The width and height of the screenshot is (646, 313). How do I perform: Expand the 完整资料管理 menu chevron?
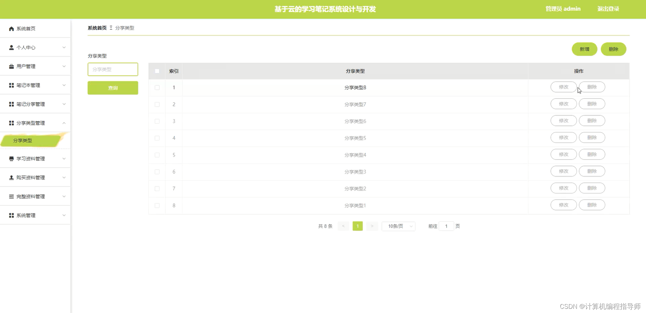coord(64,197)
